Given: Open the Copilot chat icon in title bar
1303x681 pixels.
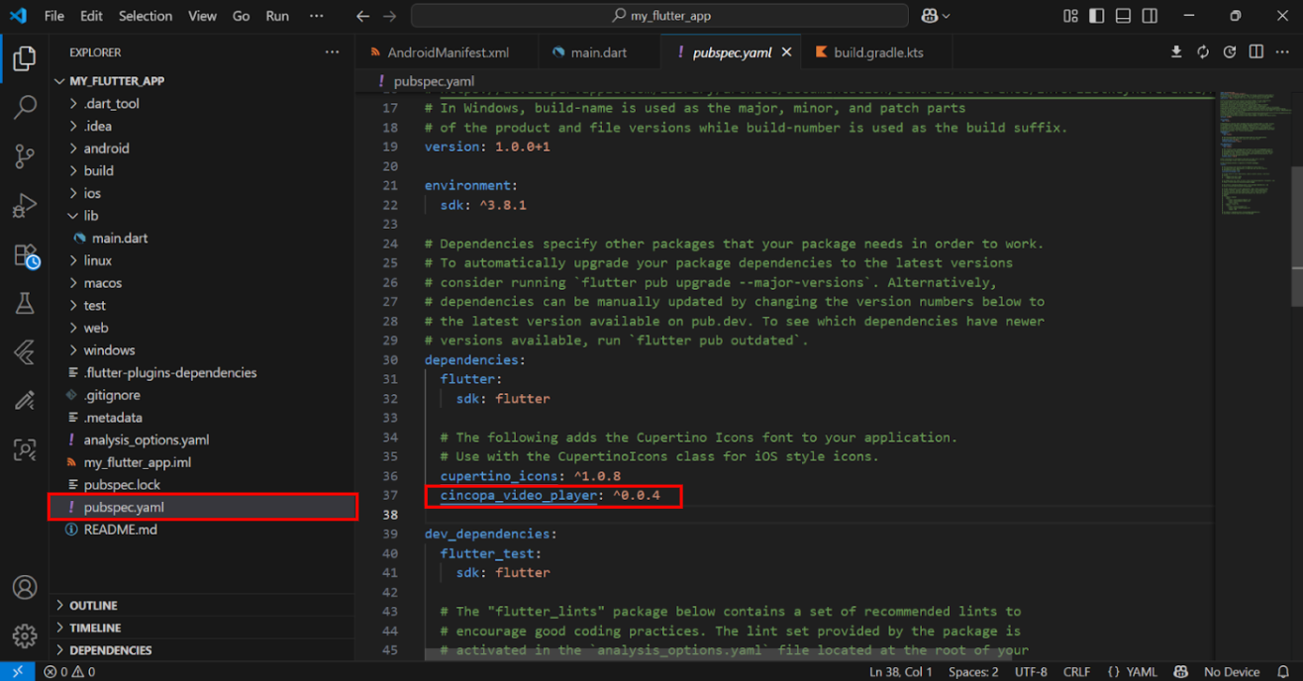Looking at the screenshot, I should [930, 16].
